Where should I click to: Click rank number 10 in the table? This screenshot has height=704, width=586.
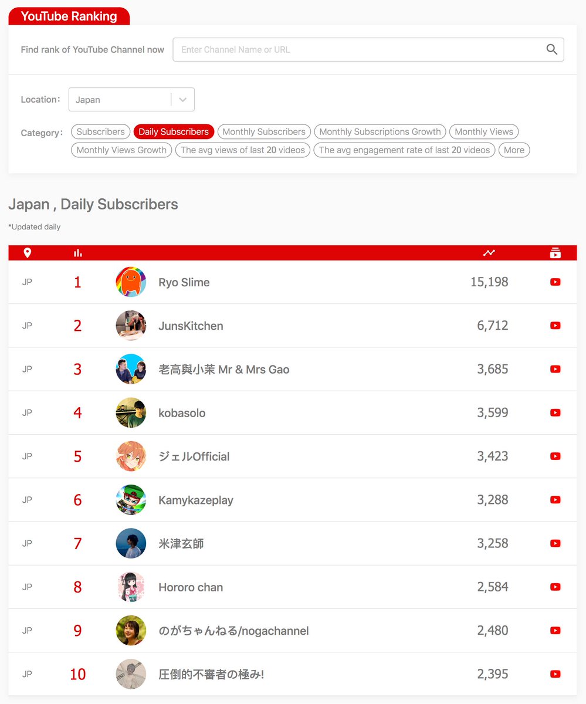[78, 675]
